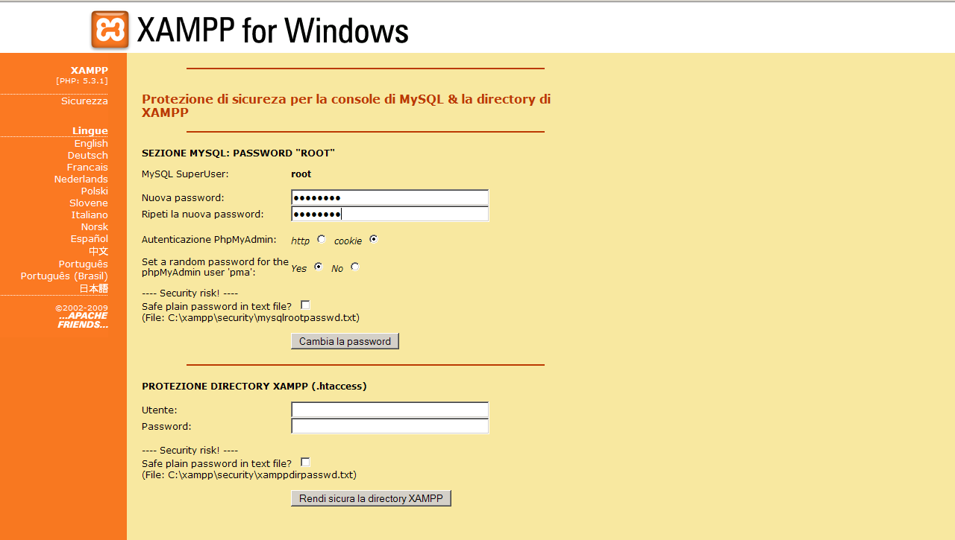
Task: Focus the Nuova password field
Action: [x=389, y=197]
